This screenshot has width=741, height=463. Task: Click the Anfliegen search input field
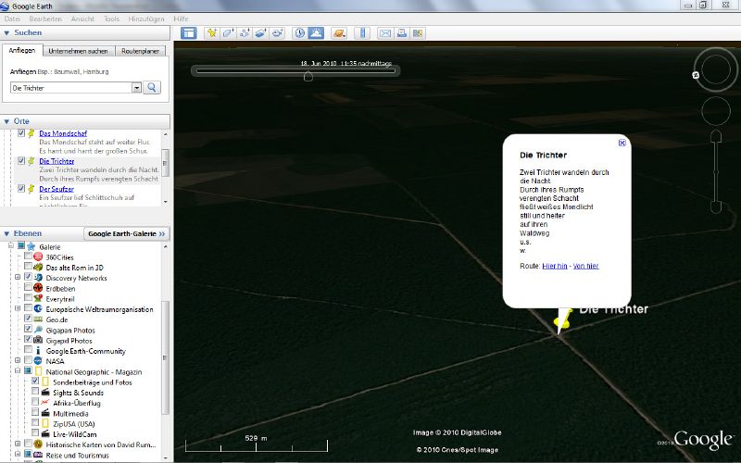click(x=71, y=88)
